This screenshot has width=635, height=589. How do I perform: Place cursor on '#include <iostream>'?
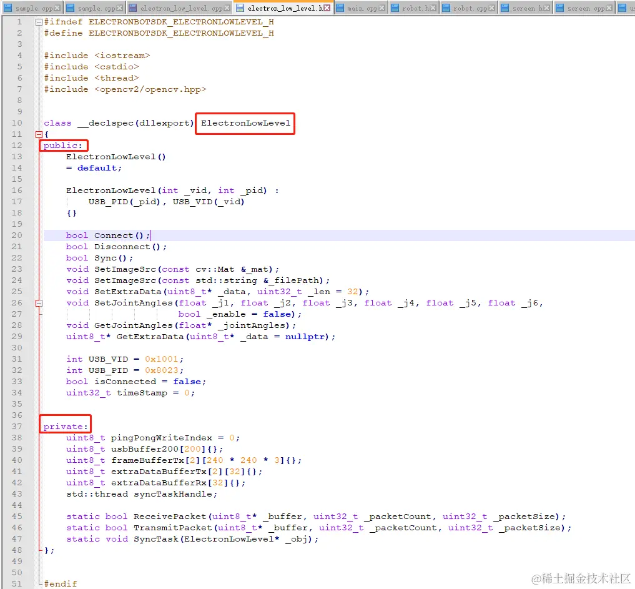pyautogui.click(x=97, y=56)
